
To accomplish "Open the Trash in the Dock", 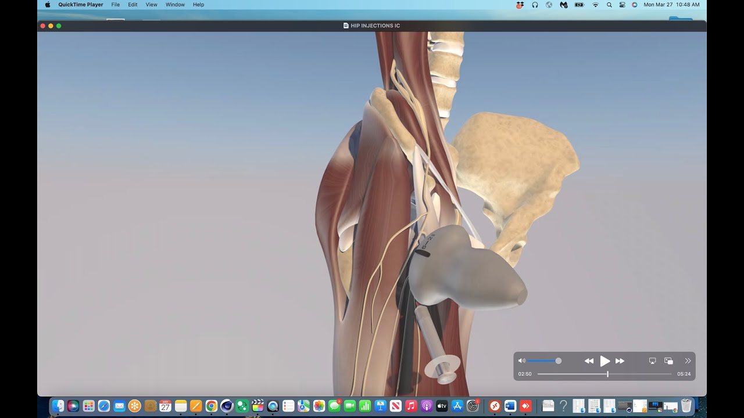I will pos(686,406).
